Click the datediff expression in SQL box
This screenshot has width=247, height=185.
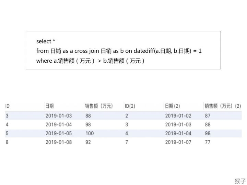(x=168, y=51)
